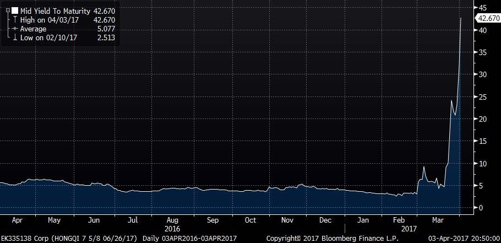Image resolution: width=501 pixels, height=243 pixels.
Task: Click the 35 label on the Y axis
Action: pyautogui.click(x=482, y=52)
